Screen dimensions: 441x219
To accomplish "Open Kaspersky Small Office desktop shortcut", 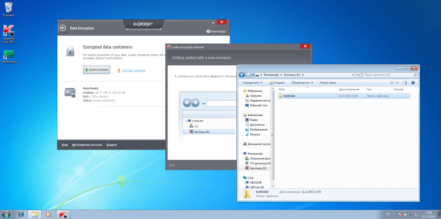I will coord(9,34).
